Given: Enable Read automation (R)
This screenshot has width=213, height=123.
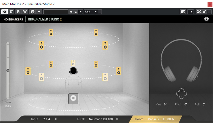Looking at the screenshot, I should [18, 12].
